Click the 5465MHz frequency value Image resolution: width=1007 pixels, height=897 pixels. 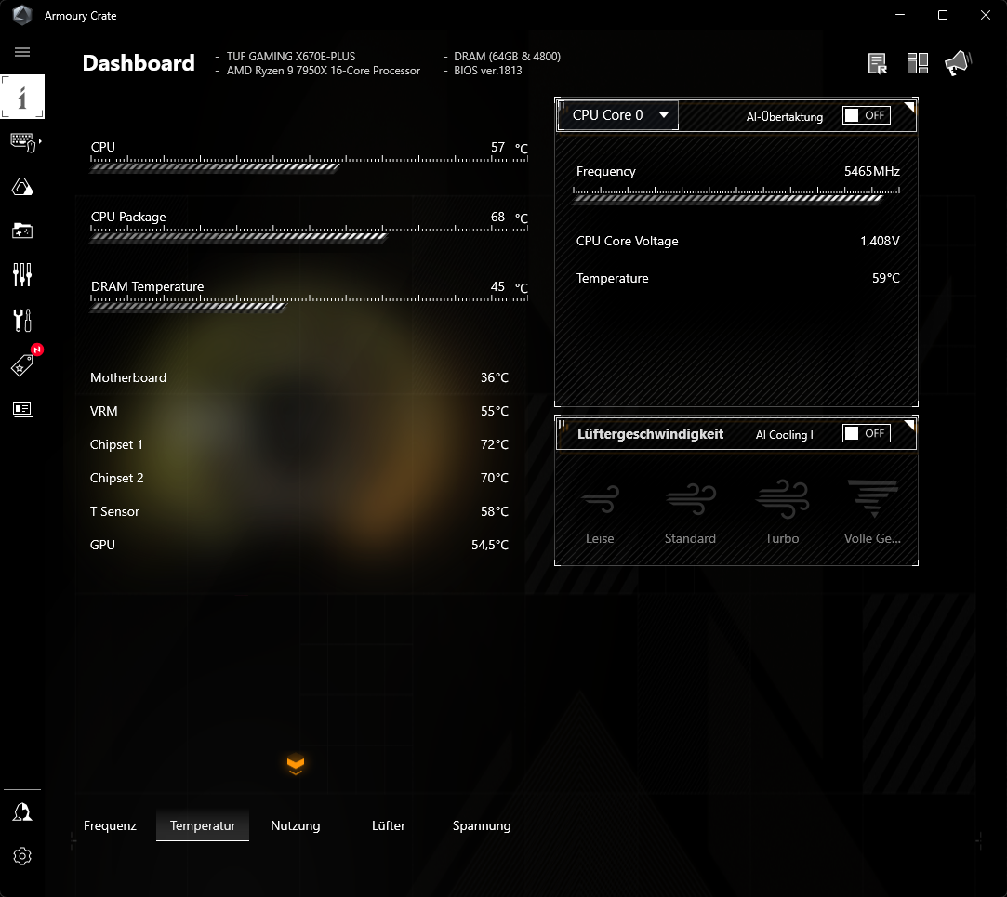tap(871, 171)
